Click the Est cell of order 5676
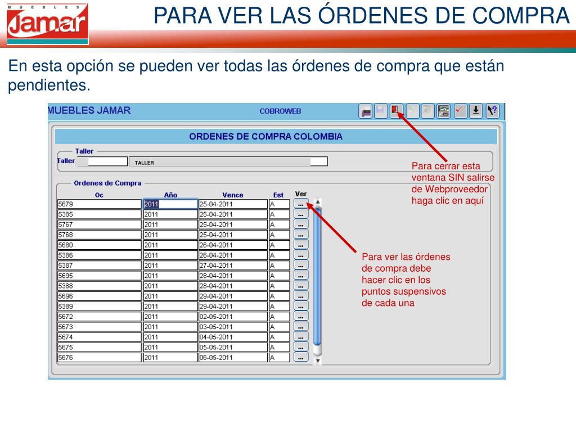This screenshot has width=576, height=432. click(x=279, y=357)
